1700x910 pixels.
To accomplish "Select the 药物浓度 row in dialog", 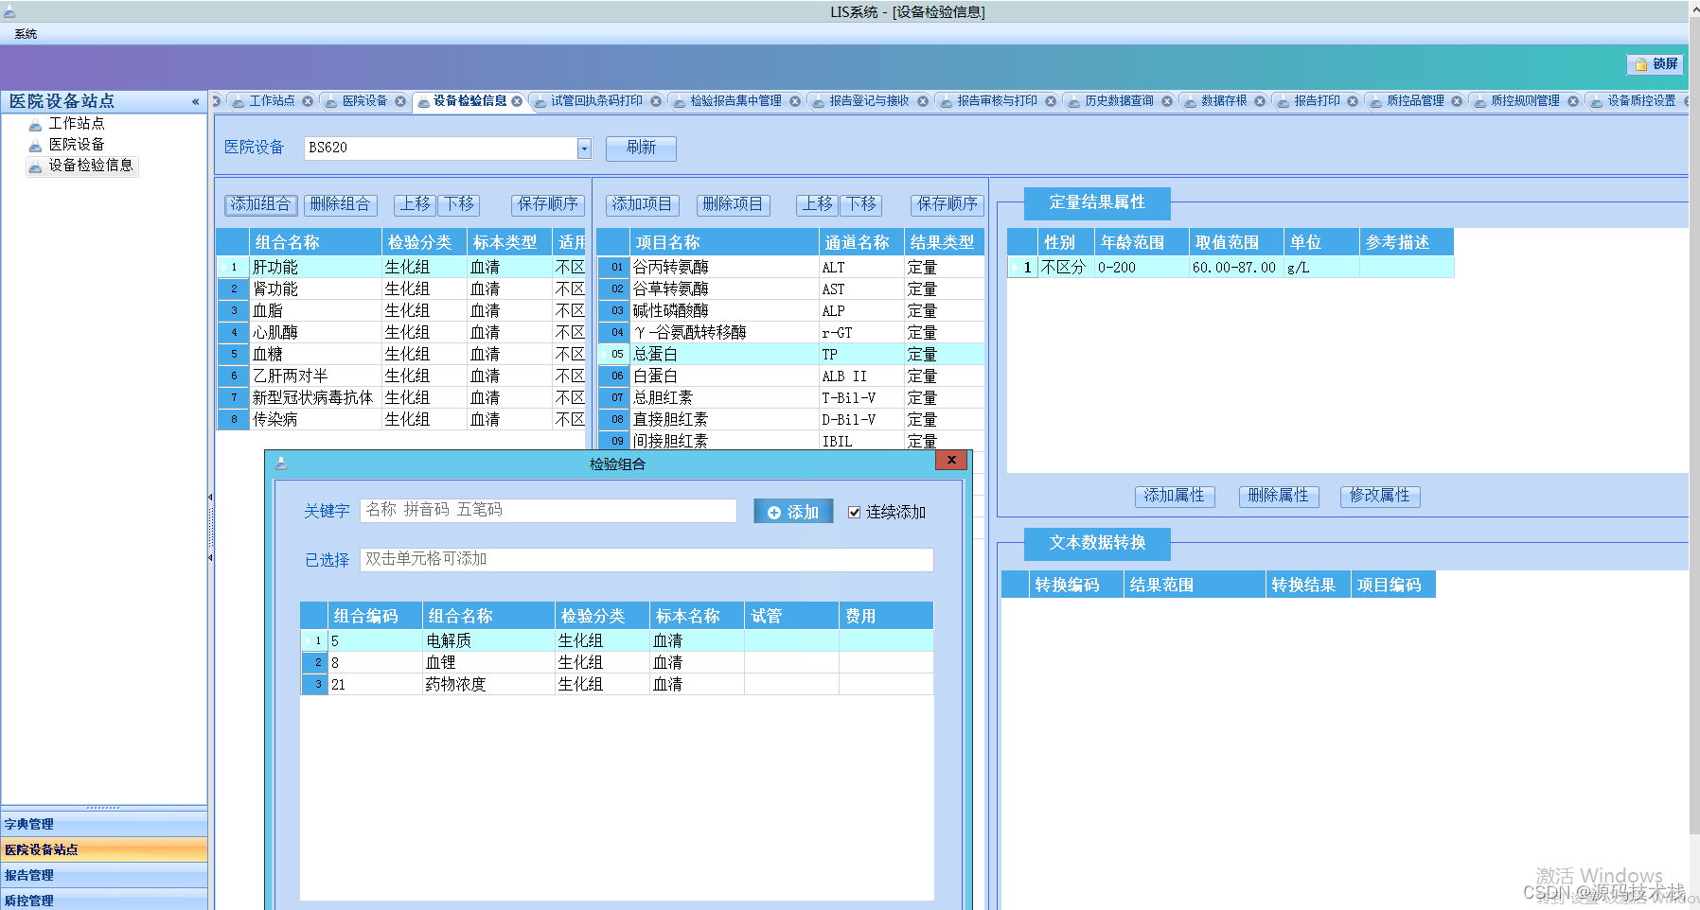I will (x=617, y=685).
